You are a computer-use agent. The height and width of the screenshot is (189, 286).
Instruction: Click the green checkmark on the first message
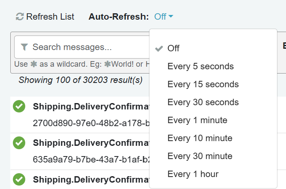(19, 106)
